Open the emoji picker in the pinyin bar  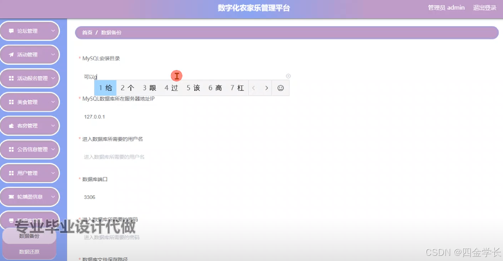281,87
